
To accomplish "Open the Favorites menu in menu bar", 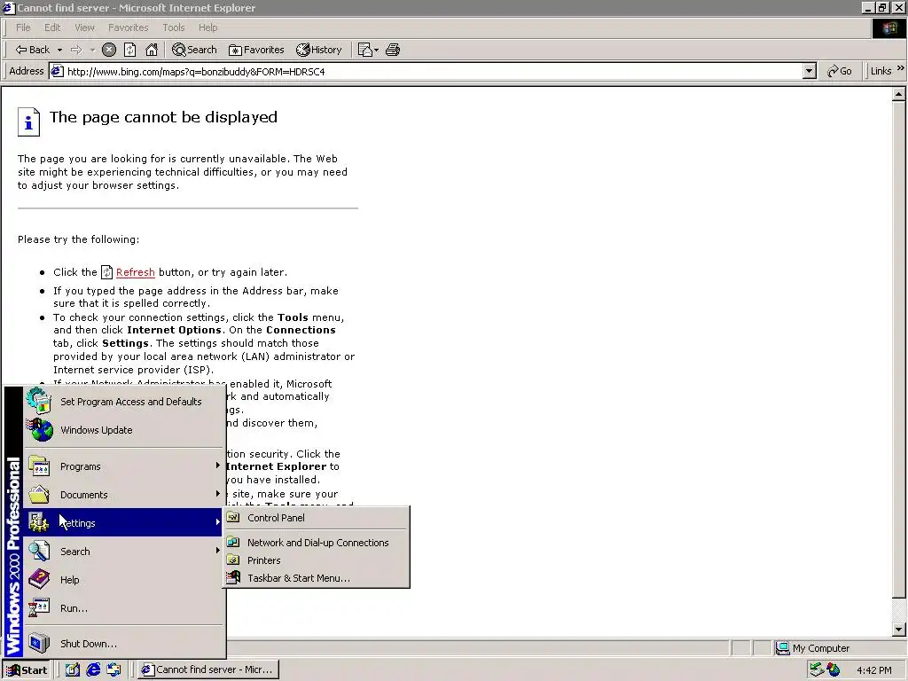I will 128,27.
